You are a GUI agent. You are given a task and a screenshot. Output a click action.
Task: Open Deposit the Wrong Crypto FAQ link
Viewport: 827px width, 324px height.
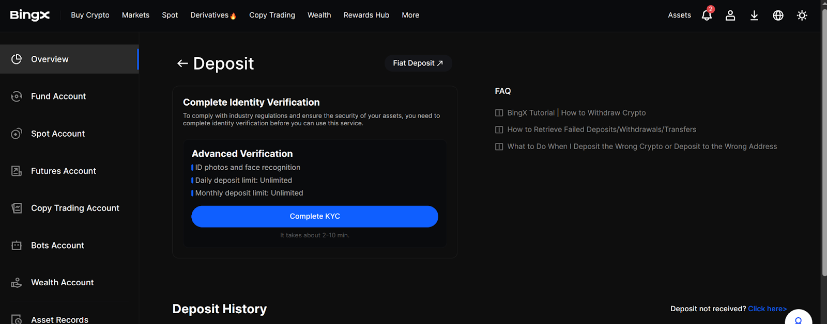[642, 147]
